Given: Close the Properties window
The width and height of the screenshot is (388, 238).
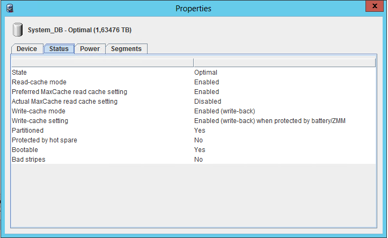Looking at the screenshot, I should [x=373, y=6].
